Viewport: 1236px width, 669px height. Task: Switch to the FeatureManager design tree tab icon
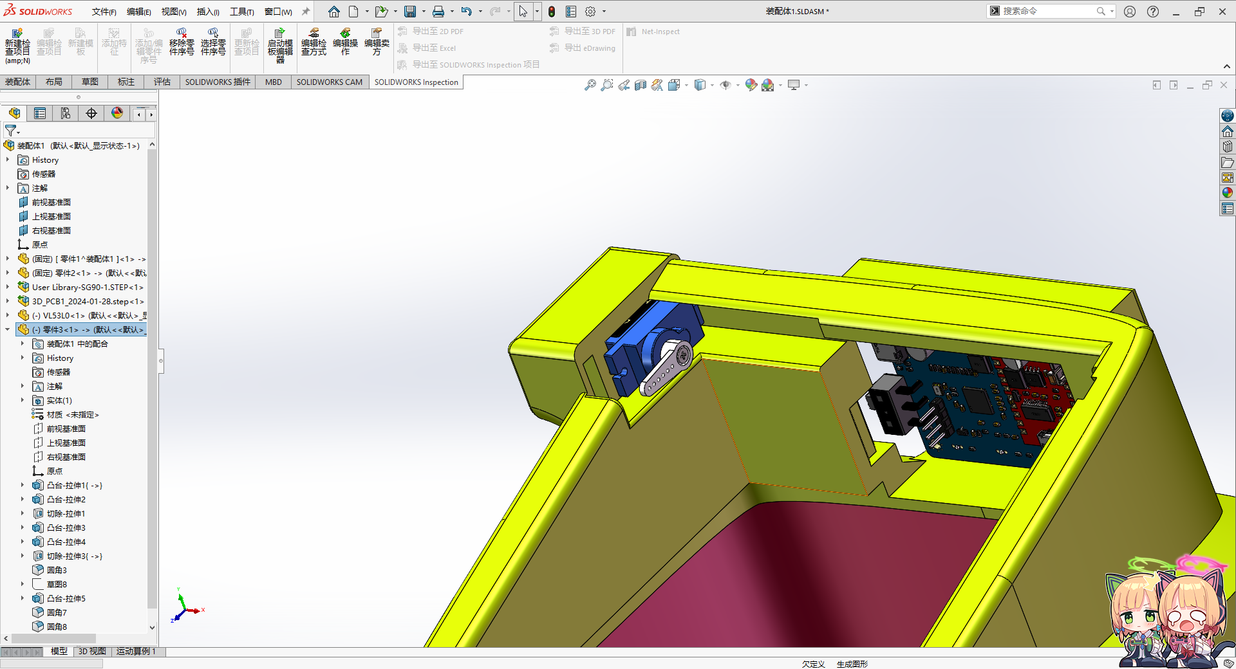pyautogui.click(x=14, y=114)
